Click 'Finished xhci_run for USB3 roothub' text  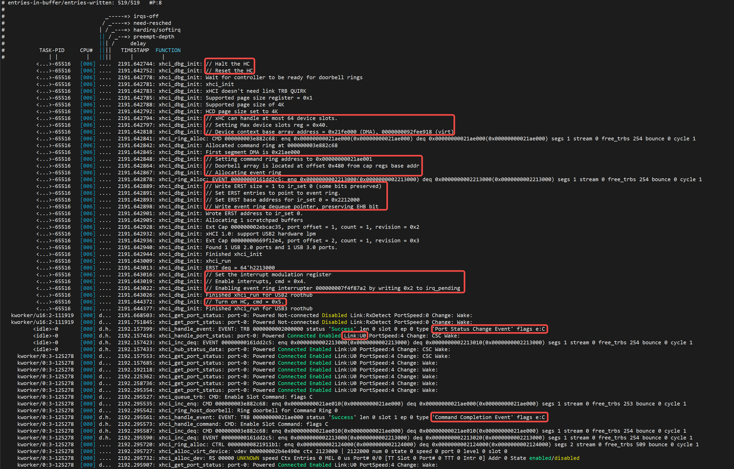click(259, 308)
